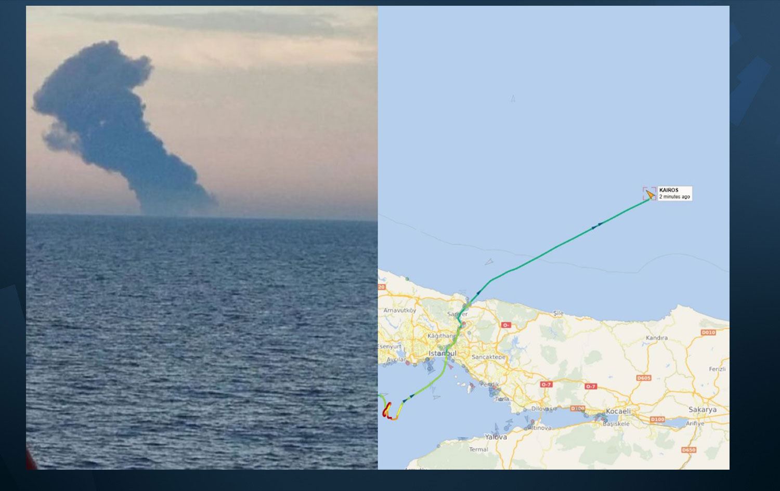
Task: Click the Sancaktepe district label
Action: (488, 357)
